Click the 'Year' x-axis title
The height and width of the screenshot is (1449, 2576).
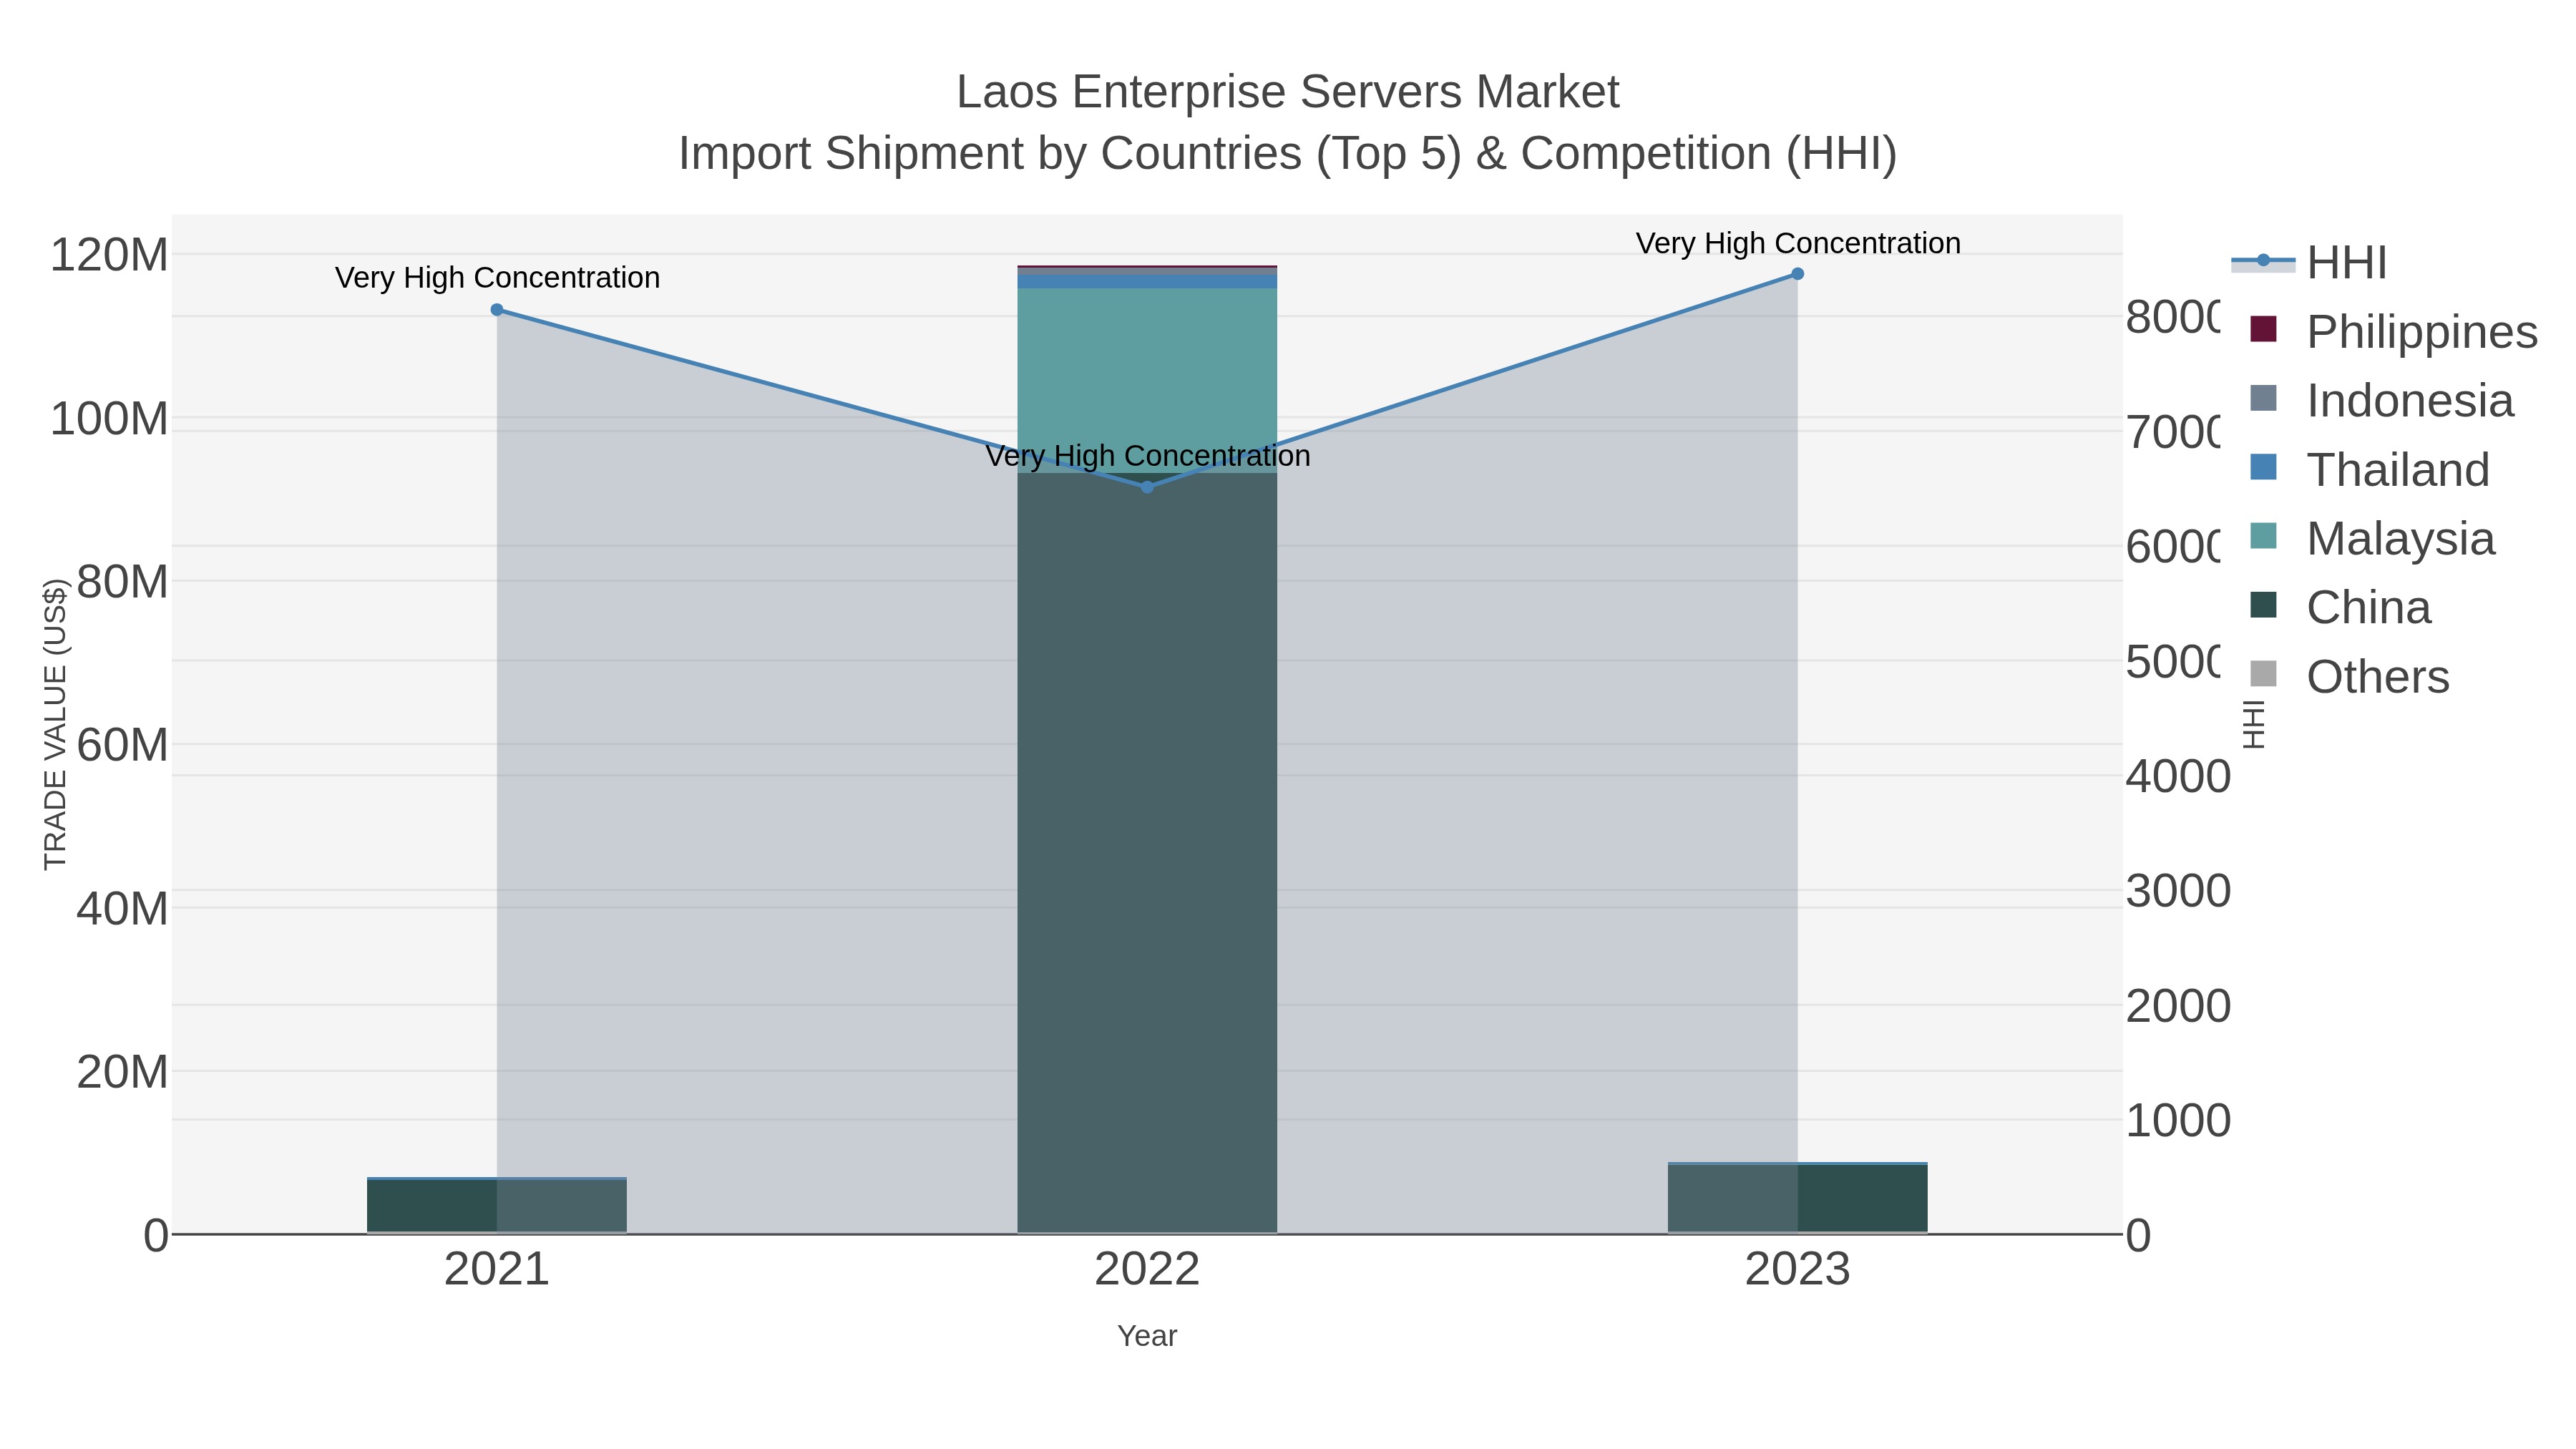[1147, 1336]
